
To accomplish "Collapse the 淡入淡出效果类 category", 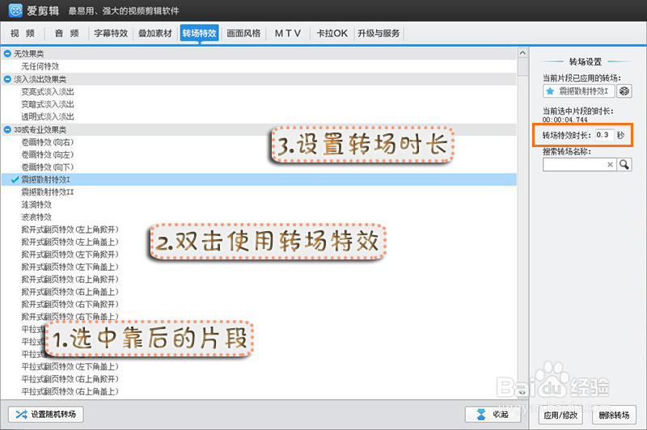I will coord(7,79).
